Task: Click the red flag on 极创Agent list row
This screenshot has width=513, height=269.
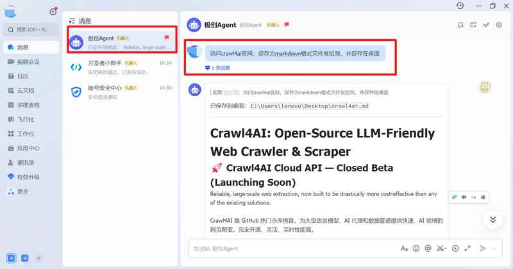Action: pyautogui.click(x=167, y=38)
